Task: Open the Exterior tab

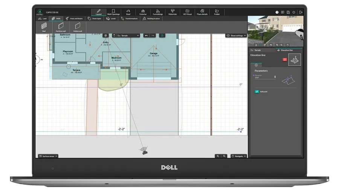Action: point(143,12)
